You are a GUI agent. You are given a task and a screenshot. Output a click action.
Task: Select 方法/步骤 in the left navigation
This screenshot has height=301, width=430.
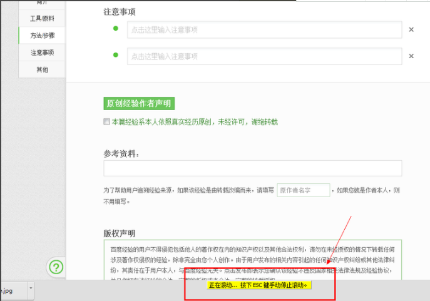(x=42, y=36)
